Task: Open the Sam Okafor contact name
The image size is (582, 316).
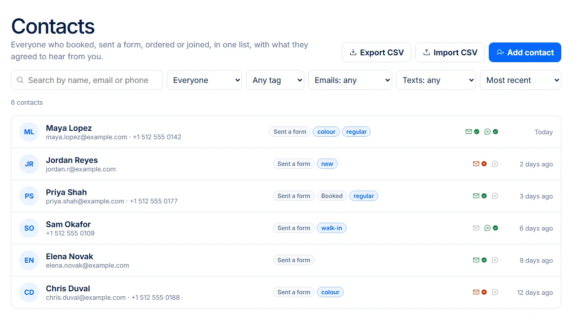Action: pos(68,224)
